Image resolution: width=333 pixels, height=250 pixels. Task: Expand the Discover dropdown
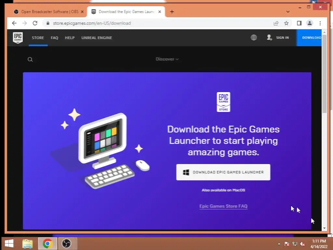167,59
